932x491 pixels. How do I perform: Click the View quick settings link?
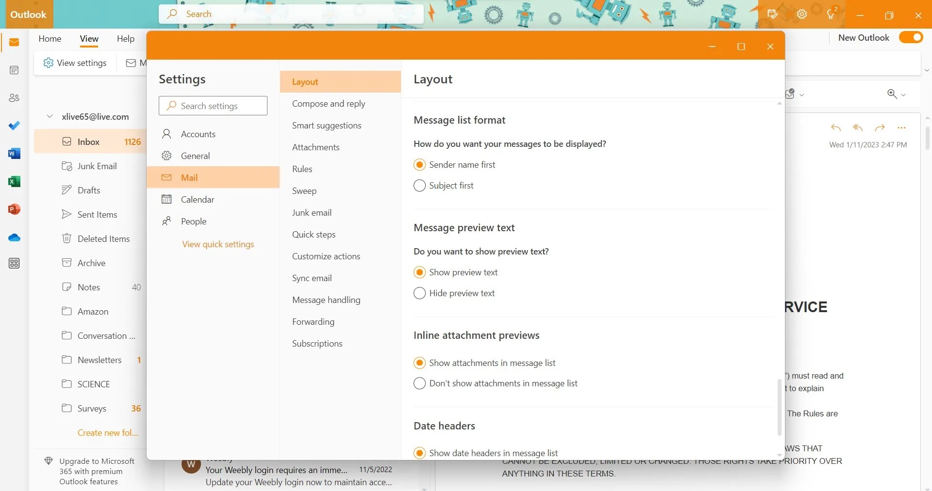pyautogui.click(x=217, y=244)
